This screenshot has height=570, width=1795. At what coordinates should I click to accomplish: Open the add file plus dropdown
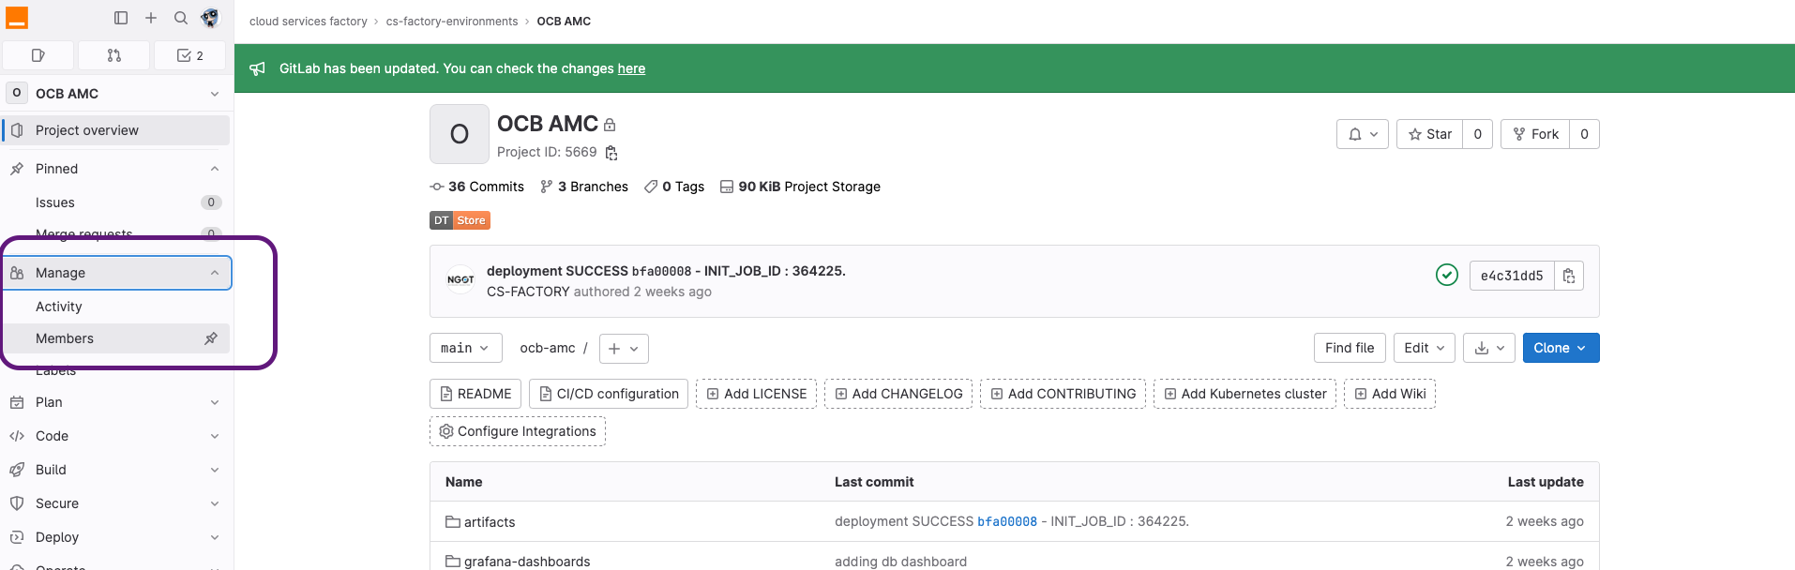(624, 349)
